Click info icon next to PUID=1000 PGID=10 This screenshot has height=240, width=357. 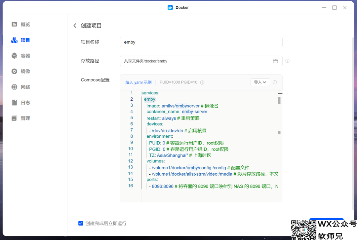click(x=202, y=83)
